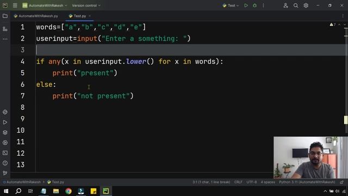
Task: Expand the AutomateWithRakesh project dropdown
Action: (x=45, y=5)
